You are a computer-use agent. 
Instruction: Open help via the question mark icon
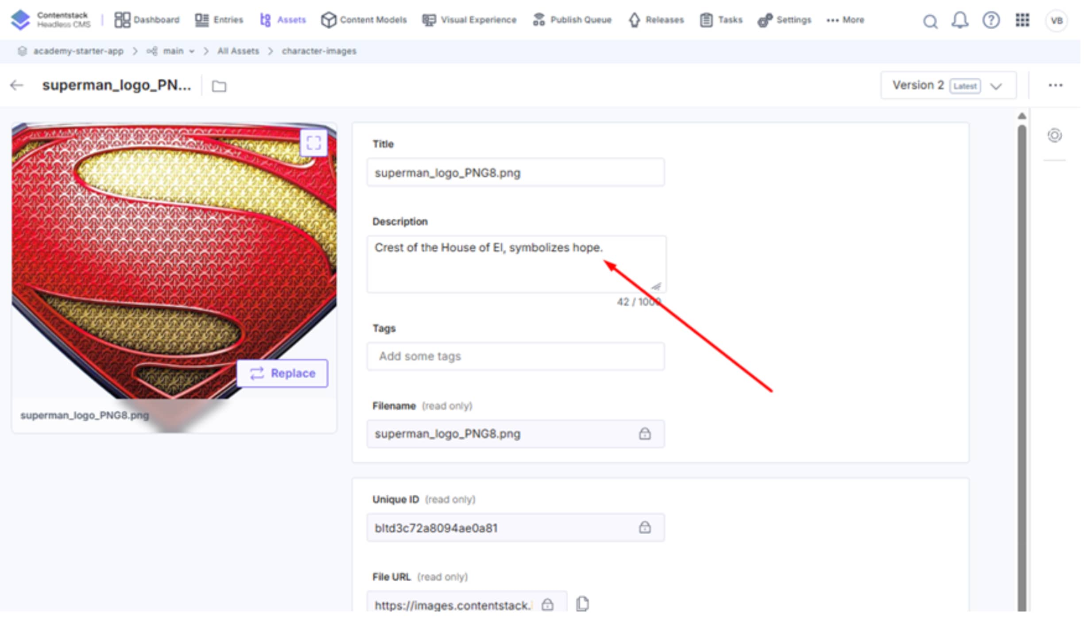pos(991,20)
